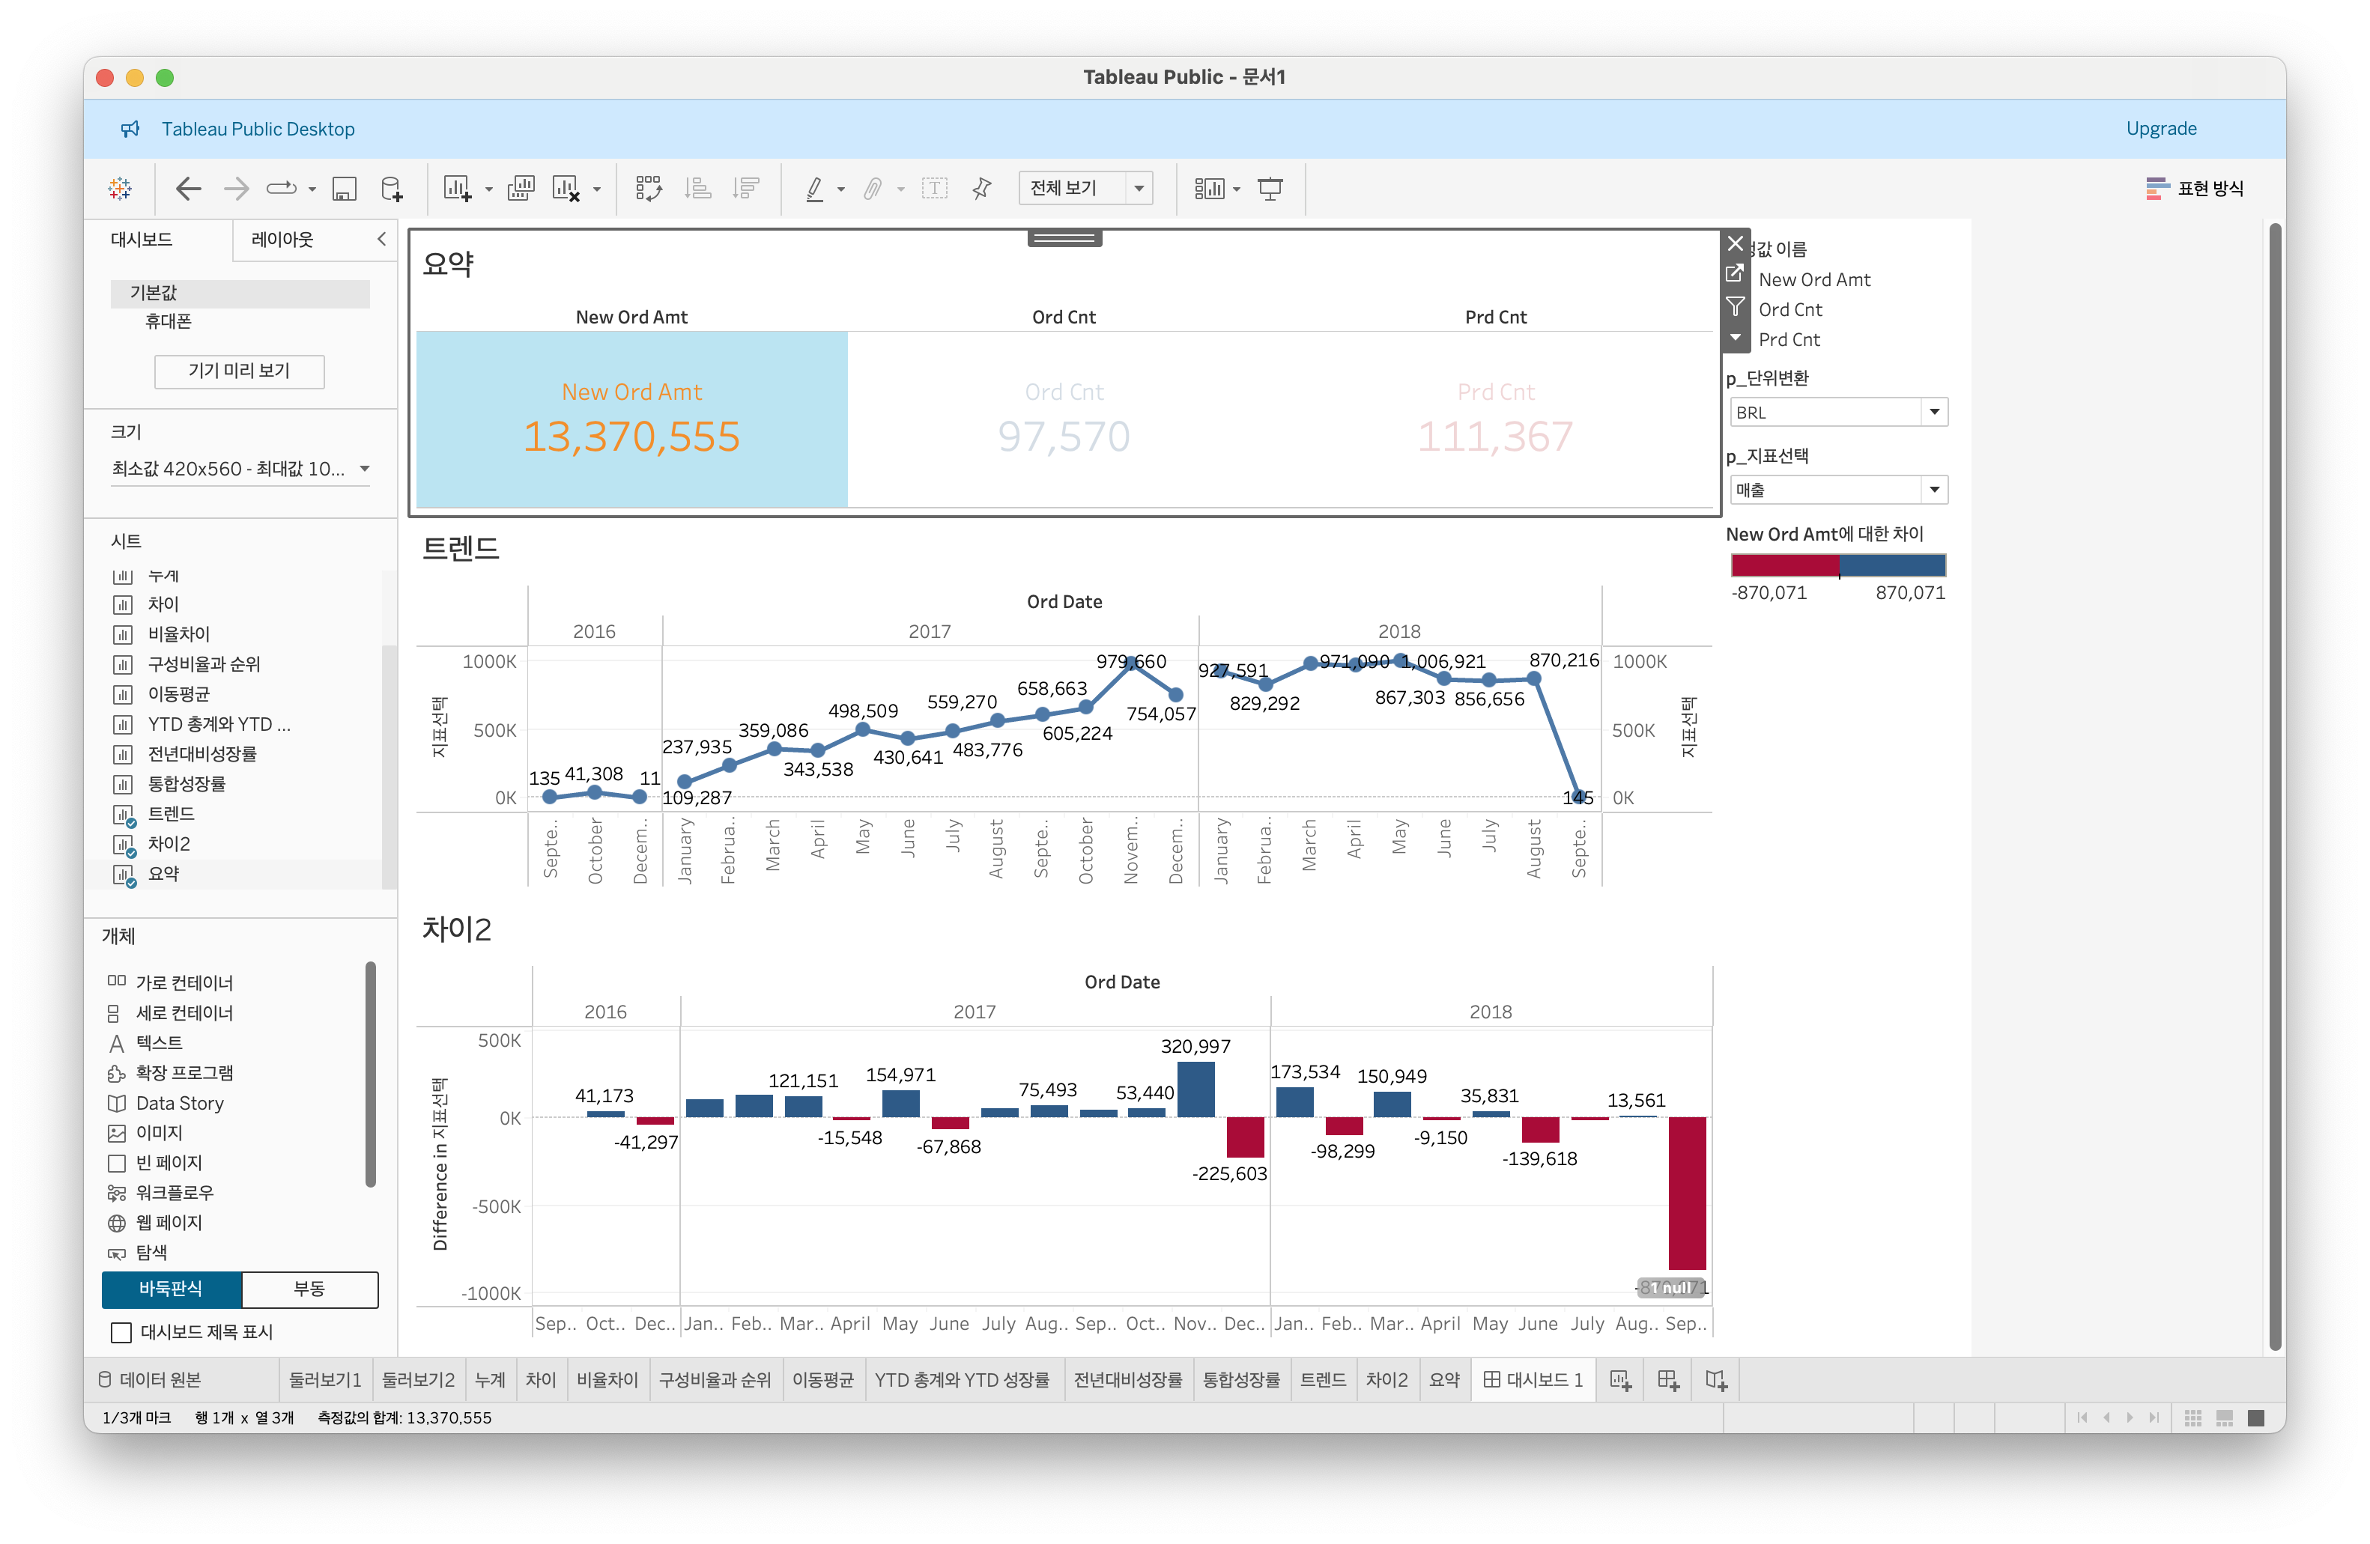Enable 대시보드 제목 표시 checkbox
The image size is (2370, 1544).
coord(121,1332)
